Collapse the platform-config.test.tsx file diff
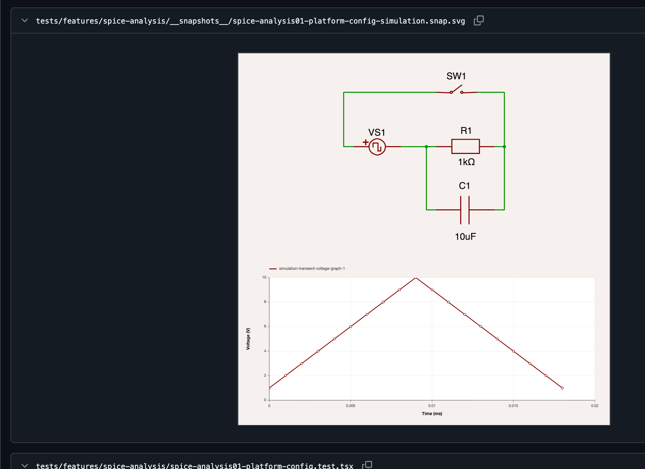This screenshot has width=645, height=469. coord(25,465)
